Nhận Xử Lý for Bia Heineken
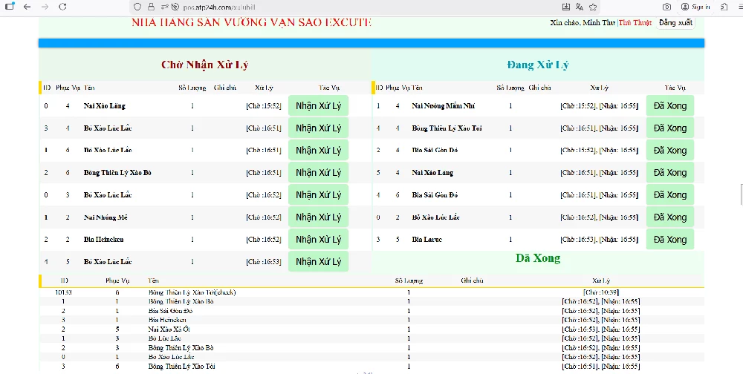Viewport: 743px width, 374px height. point(319,239)
